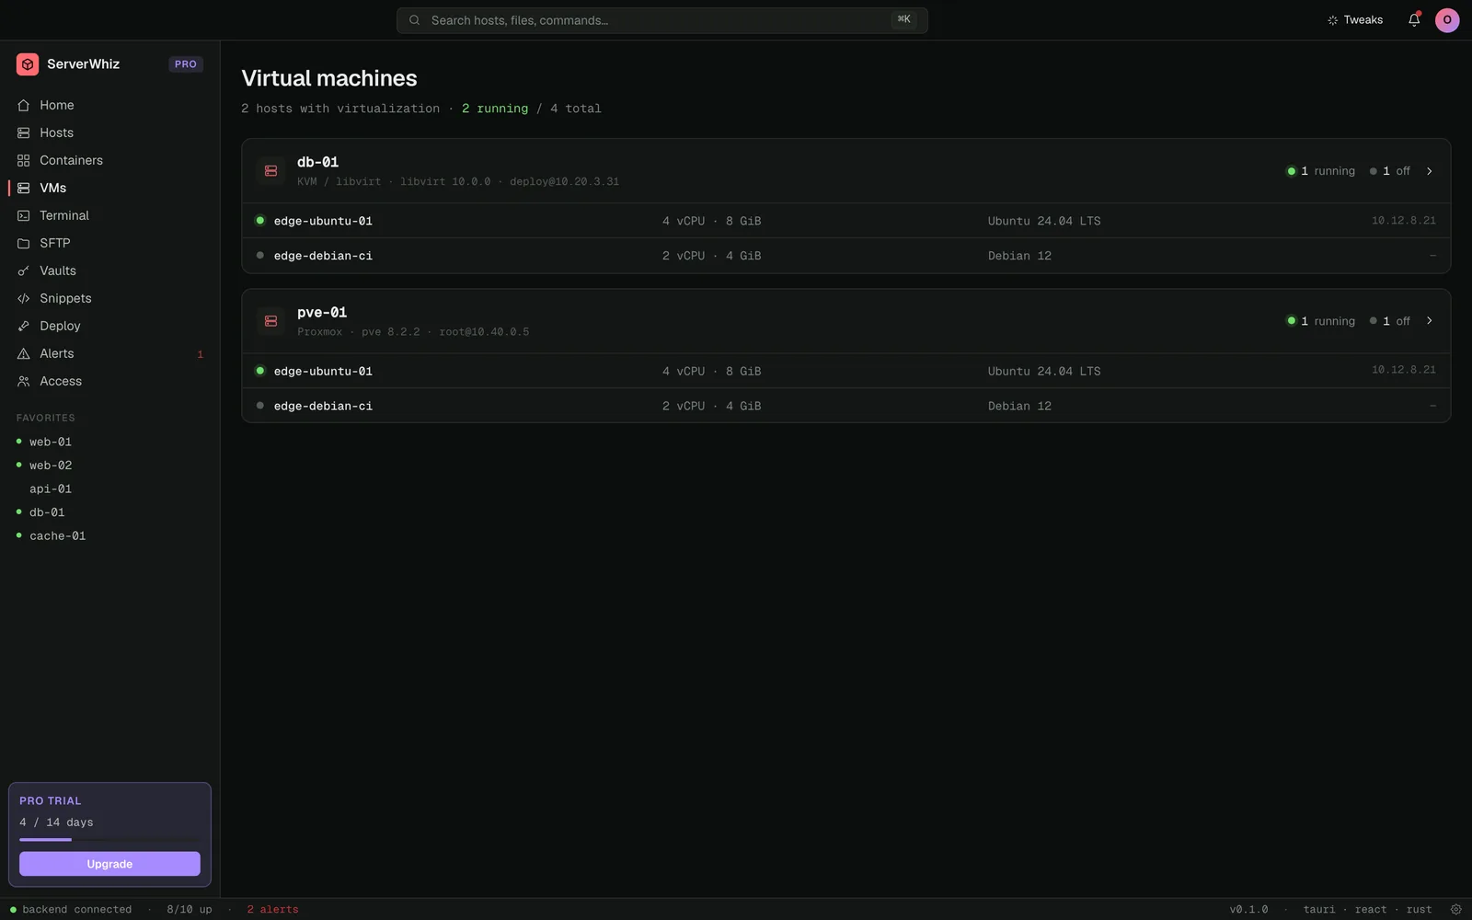Select edge-debian-ci under pve-01
This screenshot has height=920, width=1472.
[x=846, y=406]
